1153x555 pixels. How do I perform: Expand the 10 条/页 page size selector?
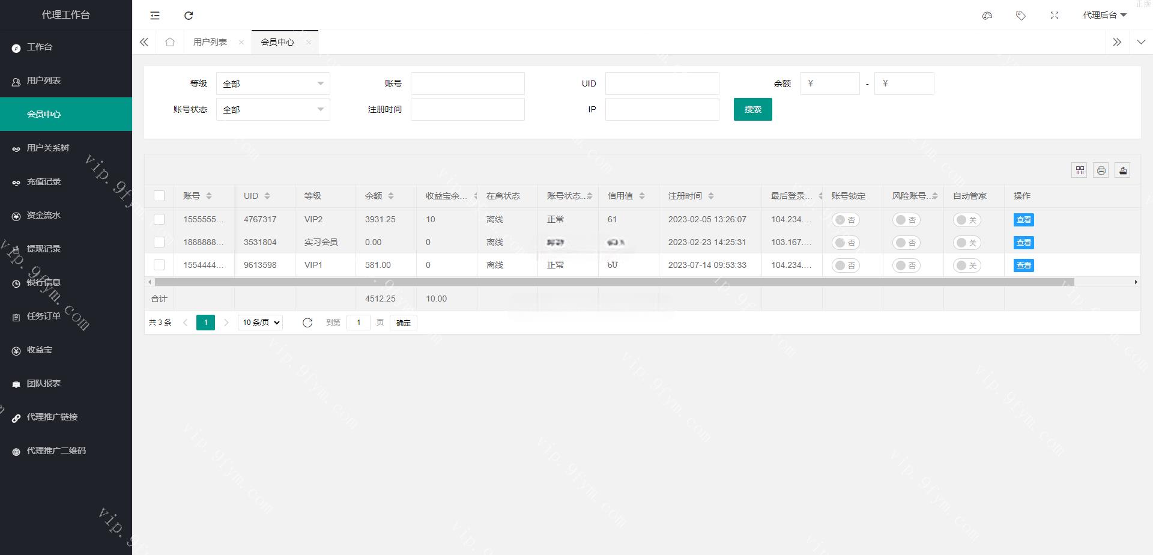click(x=261, y=323)
